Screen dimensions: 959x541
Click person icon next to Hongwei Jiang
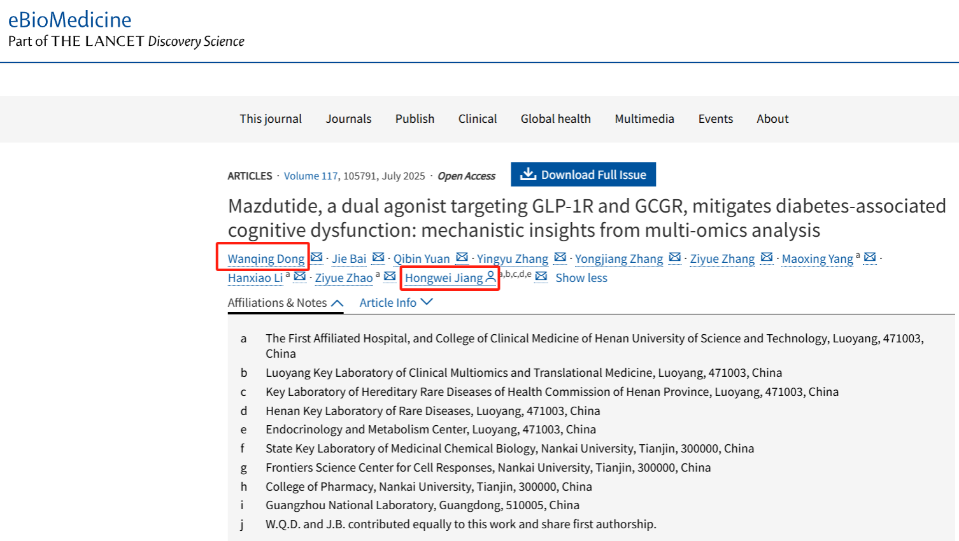tap(490, 277)
